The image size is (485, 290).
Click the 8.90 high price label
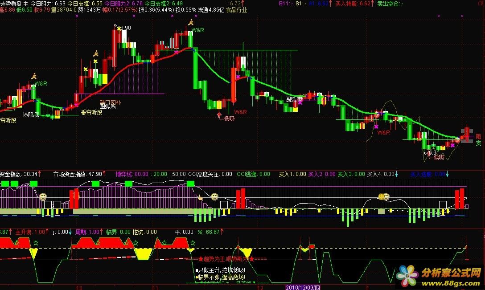click(x=126, y=28)
